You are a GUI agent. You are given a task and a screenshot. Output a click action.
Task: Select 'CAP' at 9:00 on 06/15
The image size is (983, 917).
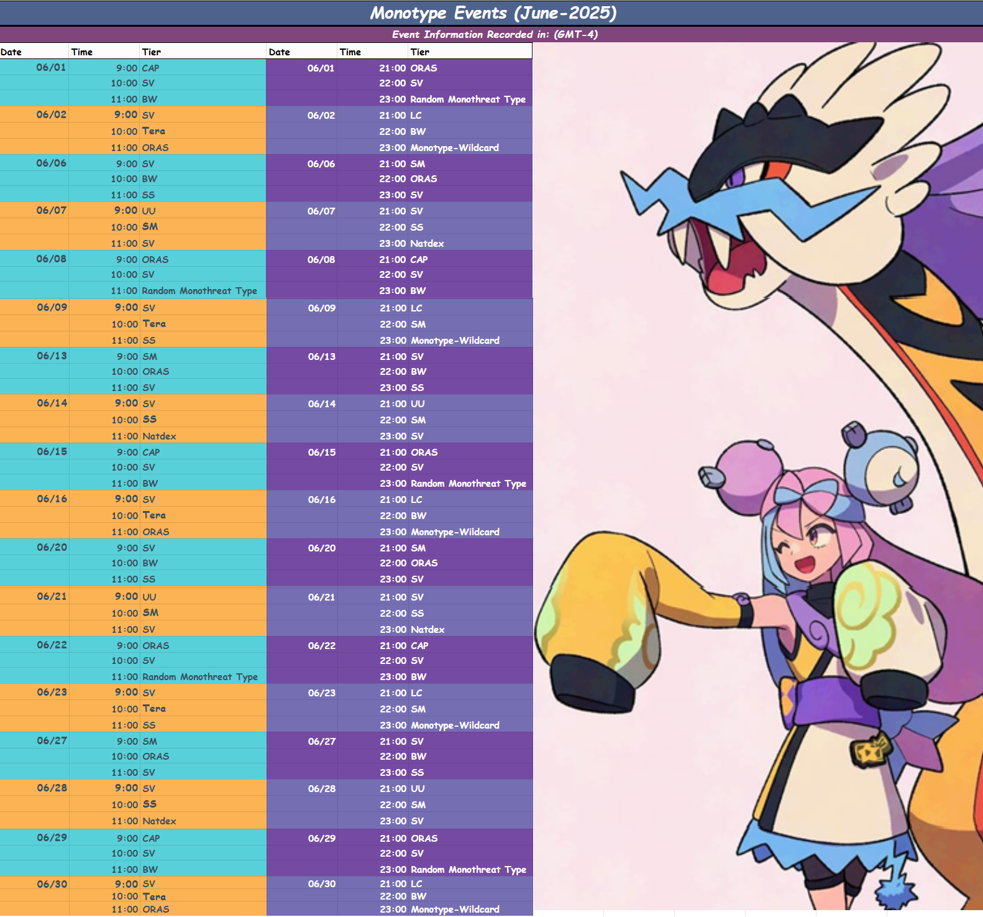[151, 453]
